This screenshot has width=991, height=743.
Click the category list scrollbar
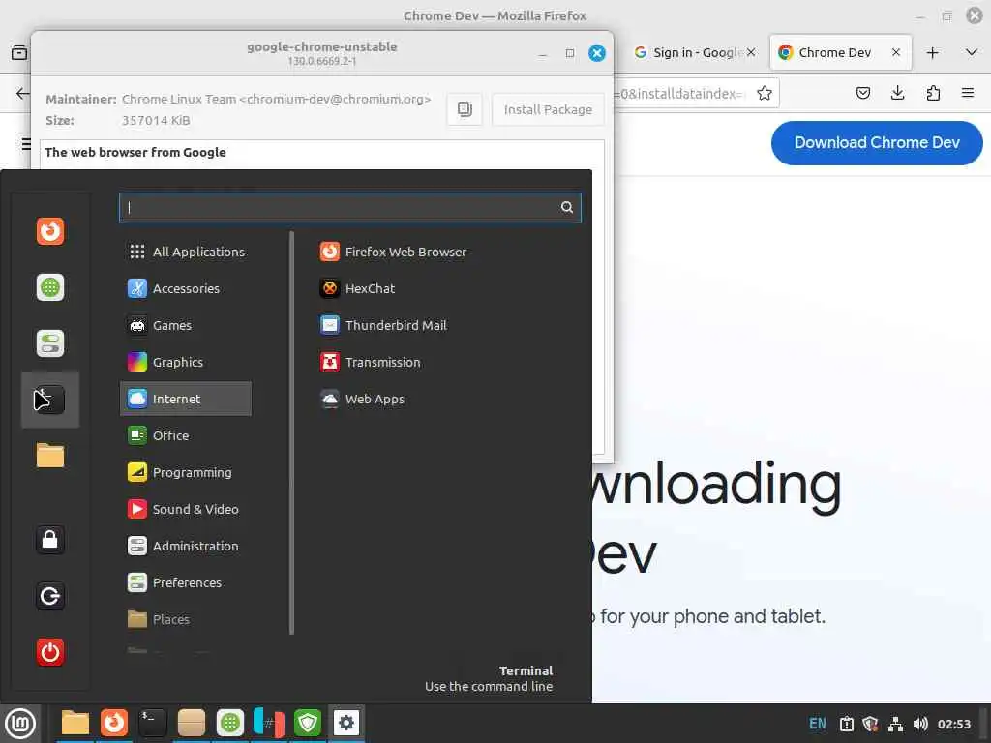291,432
